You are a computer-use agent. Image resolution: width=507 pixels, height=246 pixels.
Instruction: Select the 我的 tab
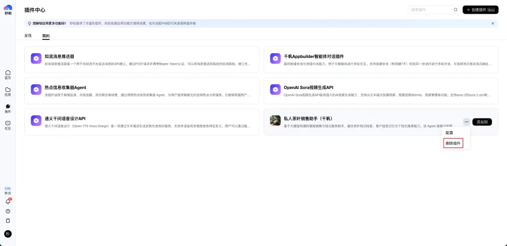[x=46, y=36]
